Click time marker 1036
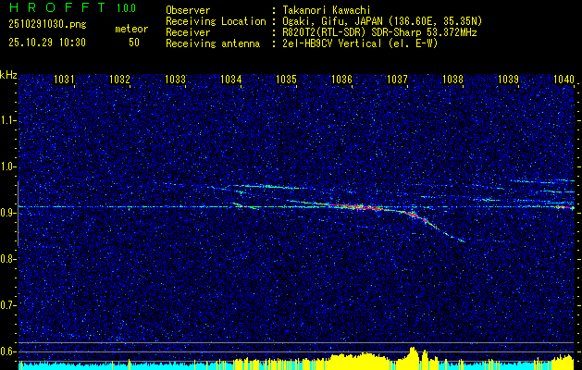Screen dimensions: 582x370 [341, 79]
